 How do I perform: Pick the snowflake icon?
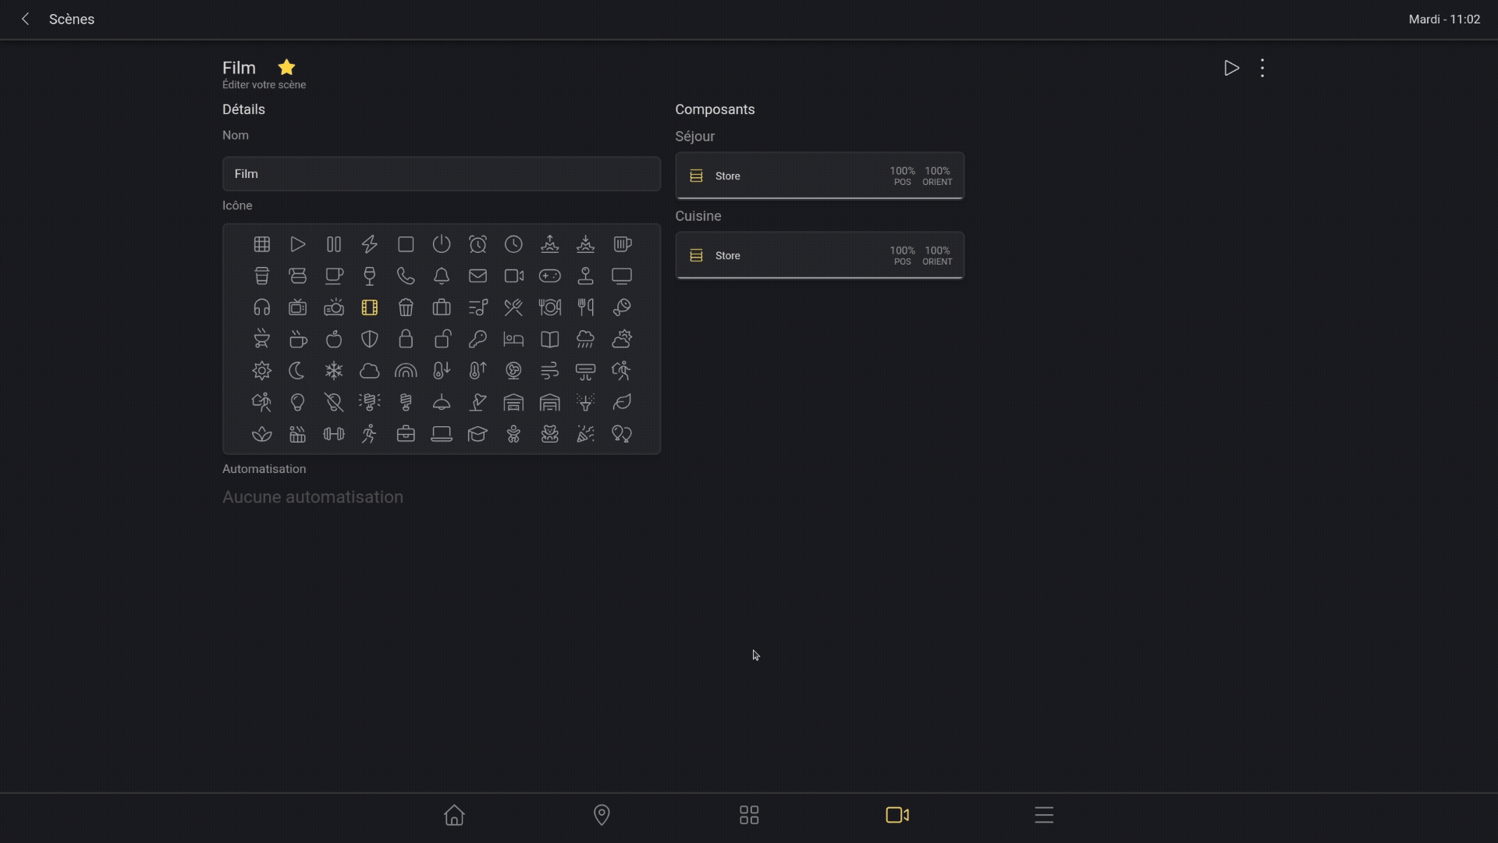pos(334,371)
